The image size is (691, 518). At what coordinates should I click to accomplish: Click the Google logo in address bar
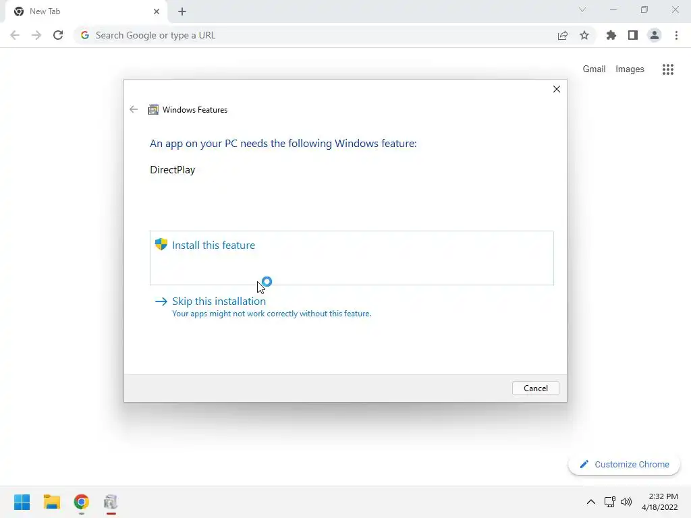click(85, 35)
